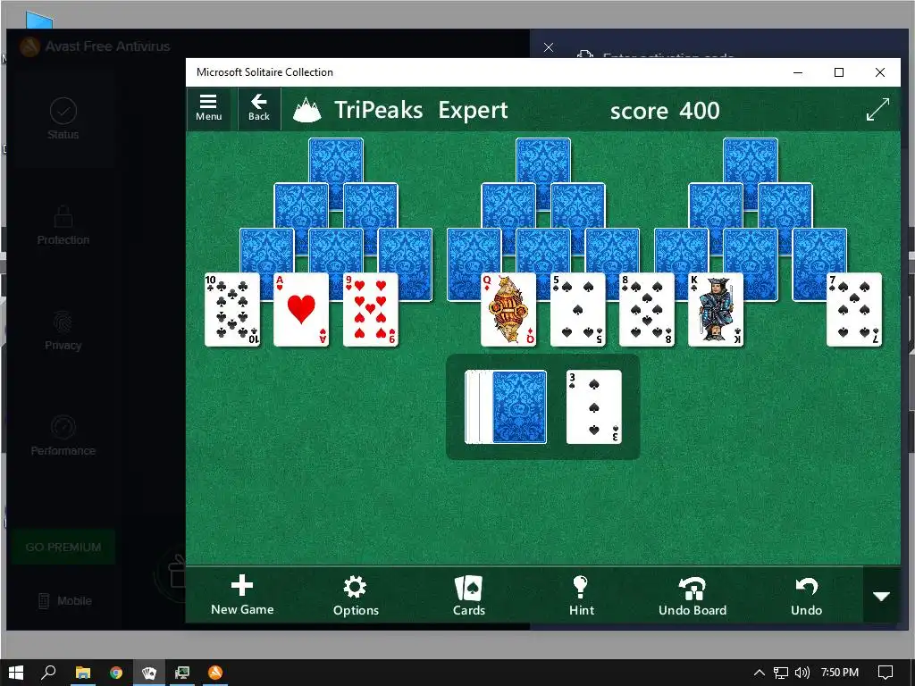This screenshot has height=686, width=915.
Task: Toggle fullscreen with the diagonal arrows icon
Action: pos(877,109)
